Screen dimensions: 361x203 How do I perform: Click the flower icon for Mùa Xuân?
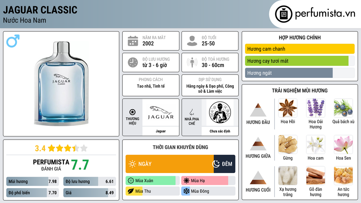[x=131, y=181]
